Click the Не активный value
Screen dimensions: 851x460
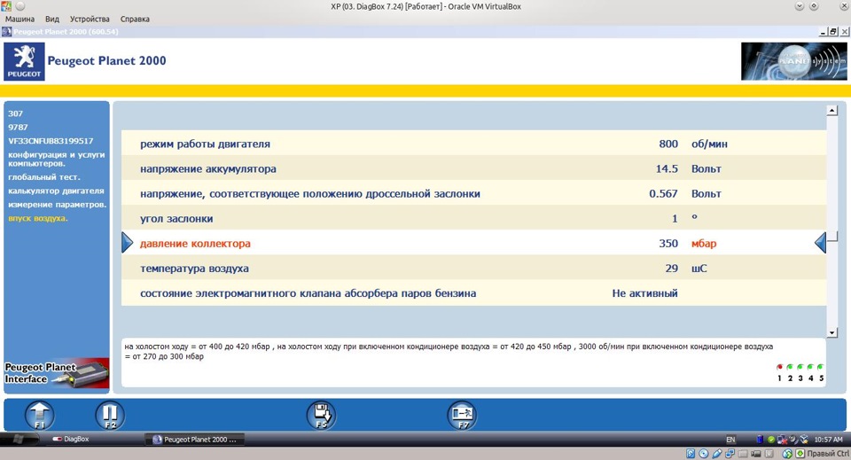click(x=644, y=293)
